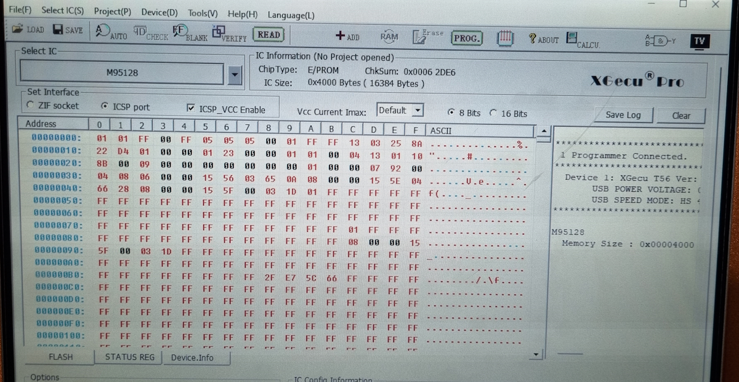Run AUTO programming from the toolbar

[x=111, y=32]
